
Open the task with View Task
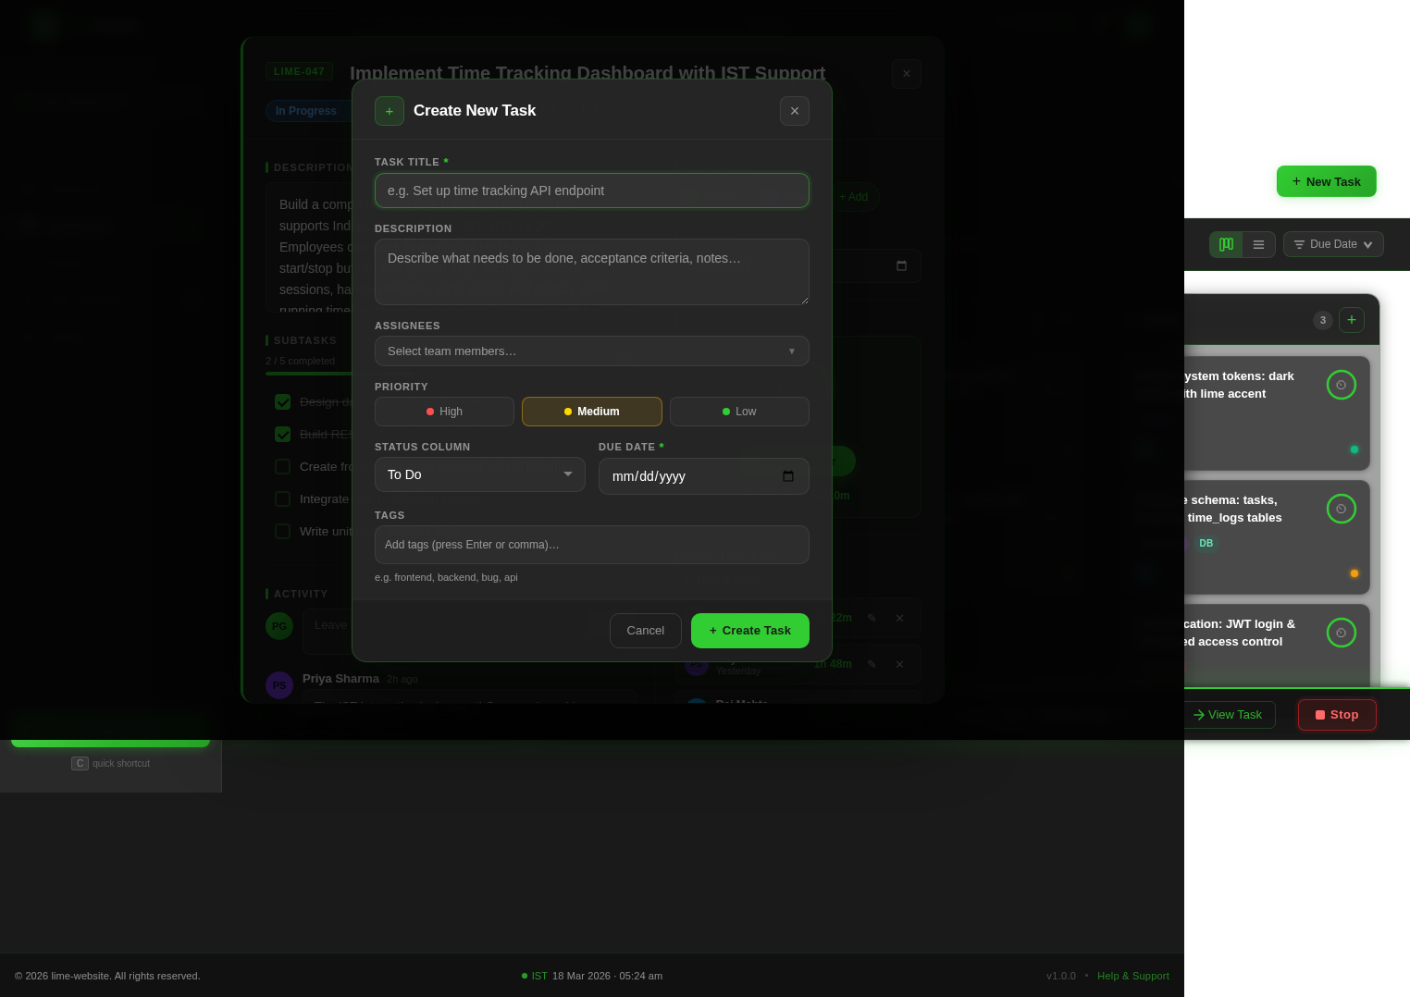pyautogui.click(x=1228, y=714)
